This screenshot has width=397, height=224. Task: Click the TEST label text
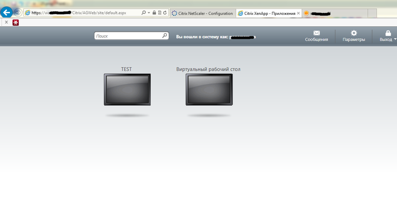[x=127, y=69]
